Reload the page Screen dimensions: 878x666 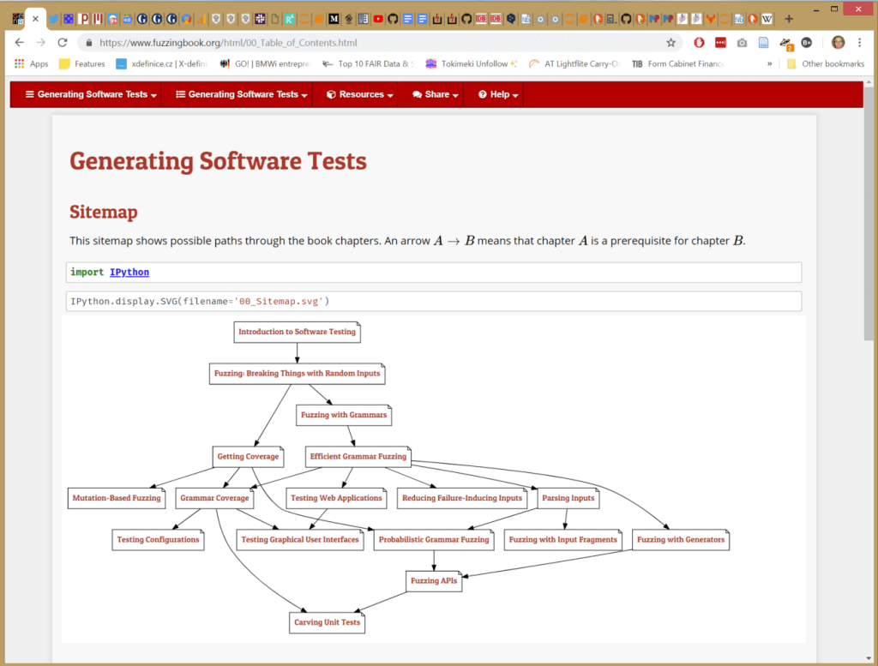[62, 41]
